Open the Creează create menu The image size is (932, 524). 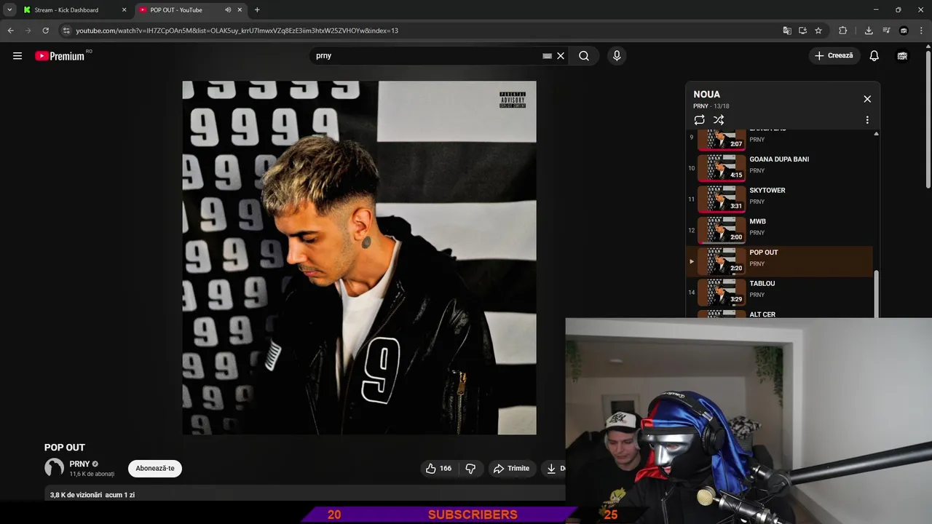click(x=834, y=56)
